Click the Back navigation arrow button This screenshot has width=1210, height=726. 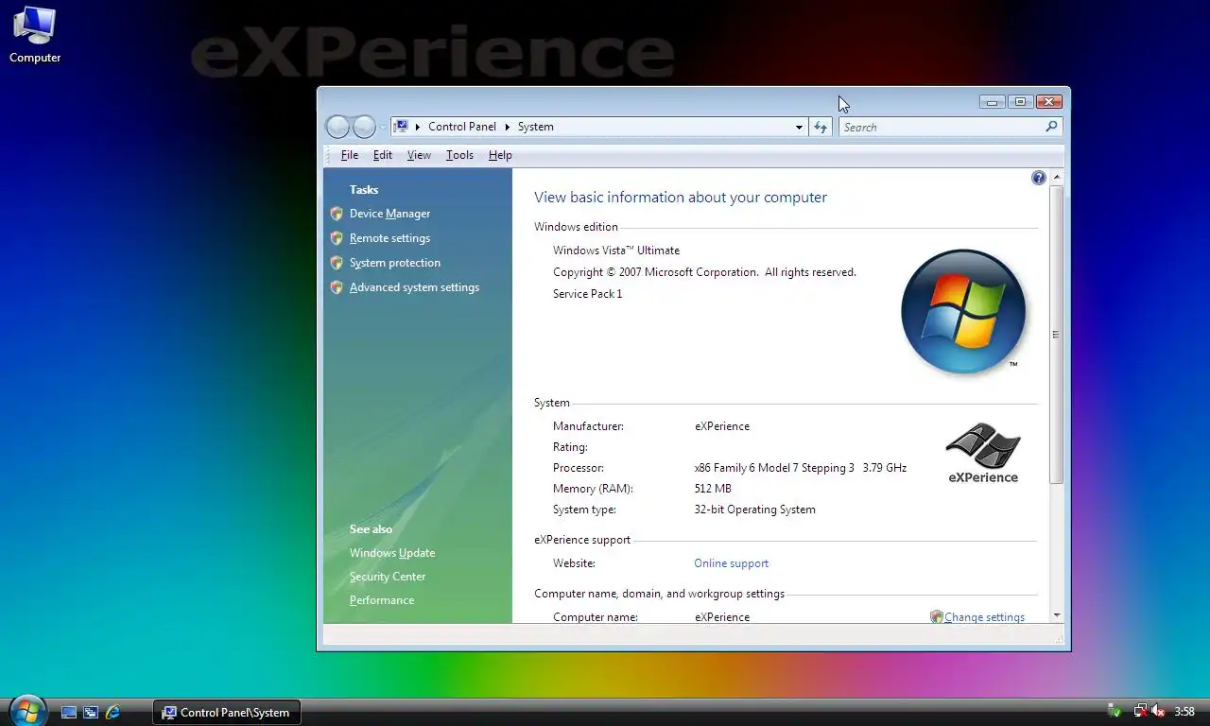[337, 127]
